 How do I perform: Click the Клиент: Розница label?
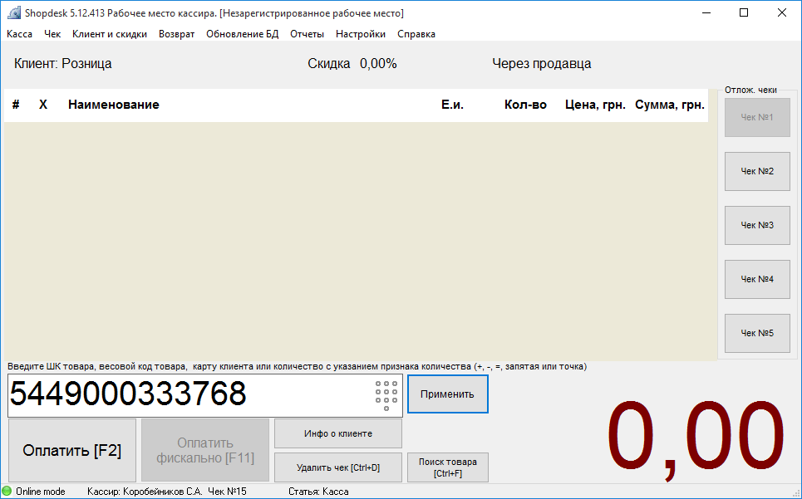(63, 64)
